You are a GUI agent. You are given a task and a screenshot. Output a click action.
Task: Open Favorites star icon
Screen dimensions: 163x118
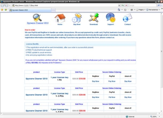click(2, 10)
